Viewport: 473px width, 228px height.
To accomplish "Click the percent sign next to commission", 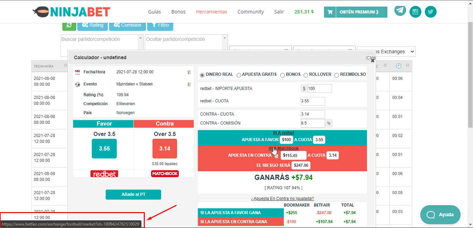I will coord(329,123).
